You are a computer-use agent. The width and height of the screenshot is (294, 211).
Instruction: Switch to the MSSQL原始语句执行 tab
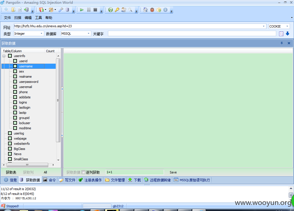(x=192, y=180)
